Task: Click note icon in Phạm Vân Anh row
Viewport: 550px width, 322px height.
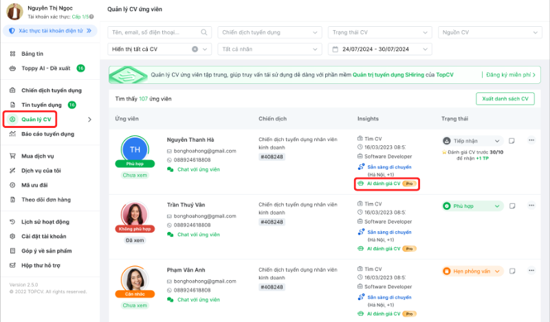Action: (512, 271)
